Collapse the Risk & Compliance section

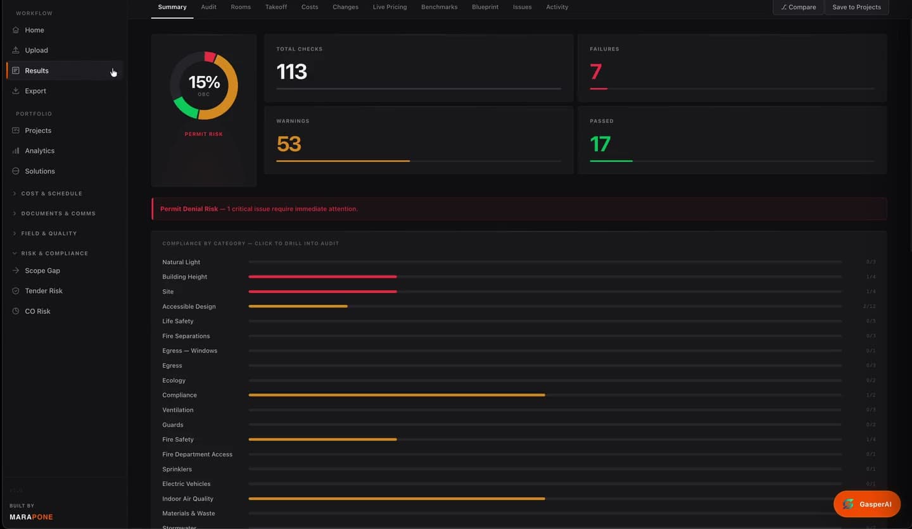point(51,253)
